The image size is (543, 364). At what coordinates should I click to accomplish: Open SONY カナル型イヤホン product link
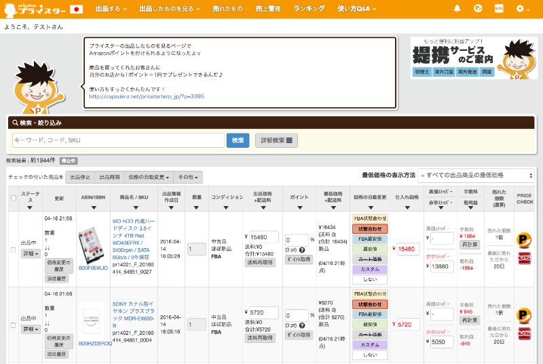tap(133, 315)
